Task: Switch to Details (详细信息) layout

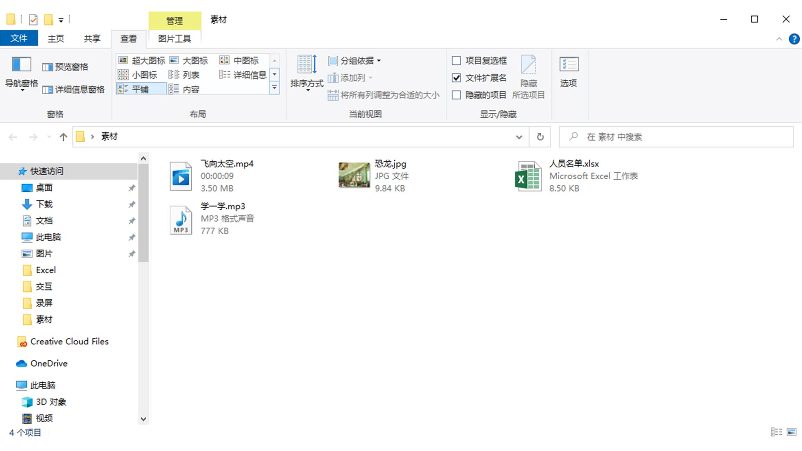Action: 243,75
